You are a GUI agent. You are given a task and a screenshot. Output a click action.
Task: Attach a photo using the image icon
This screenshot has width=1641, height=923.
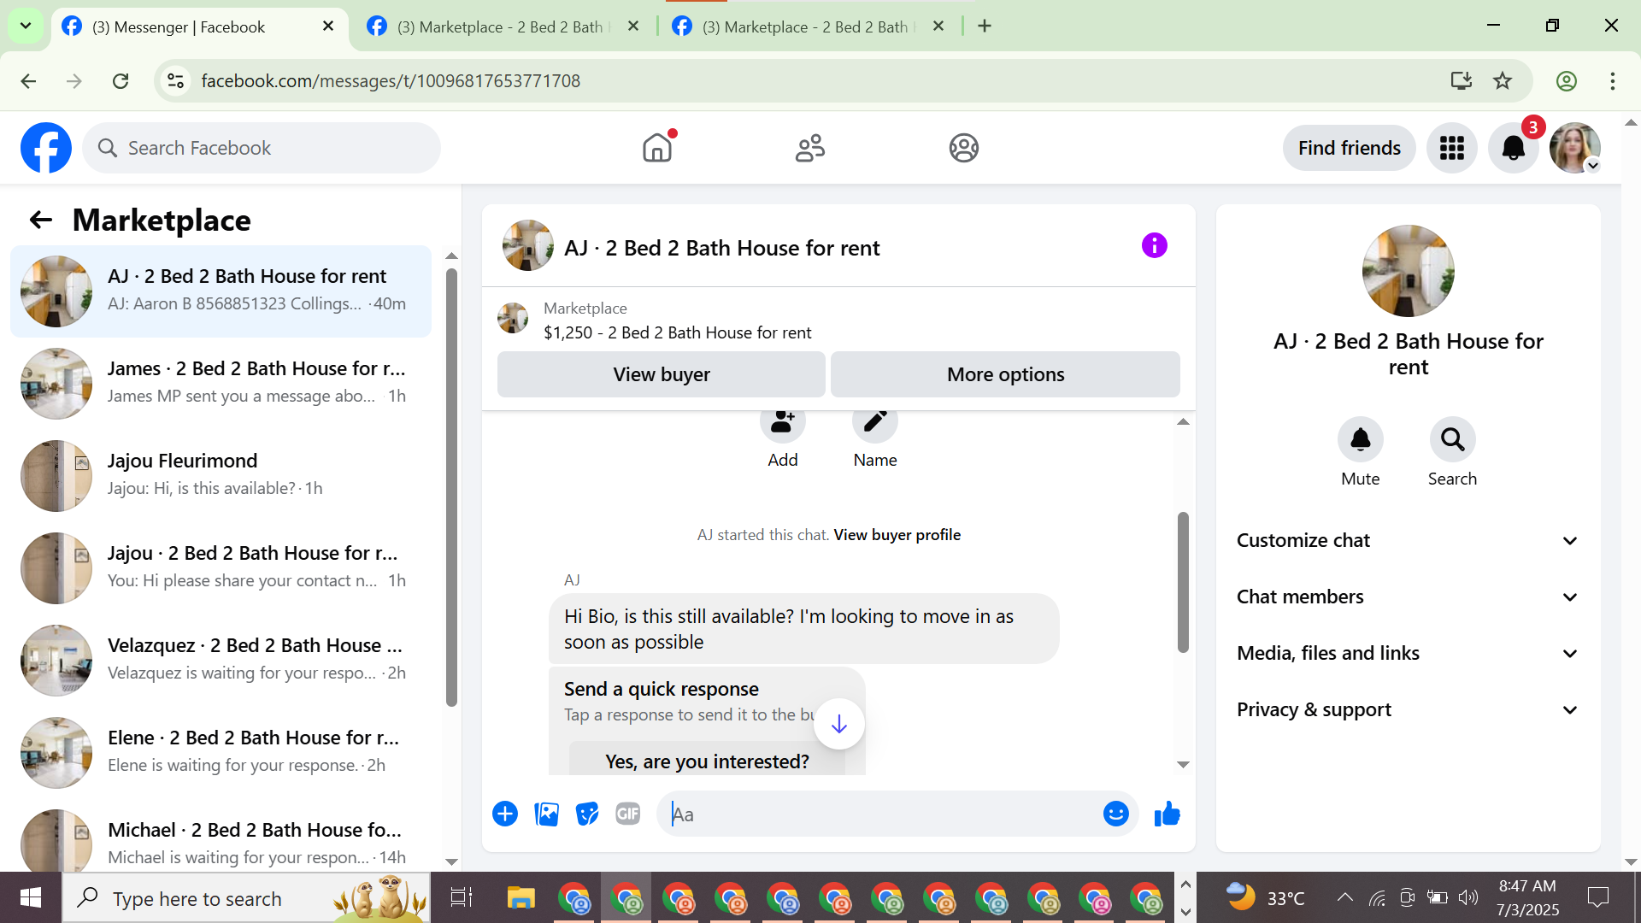pos(546,814)
